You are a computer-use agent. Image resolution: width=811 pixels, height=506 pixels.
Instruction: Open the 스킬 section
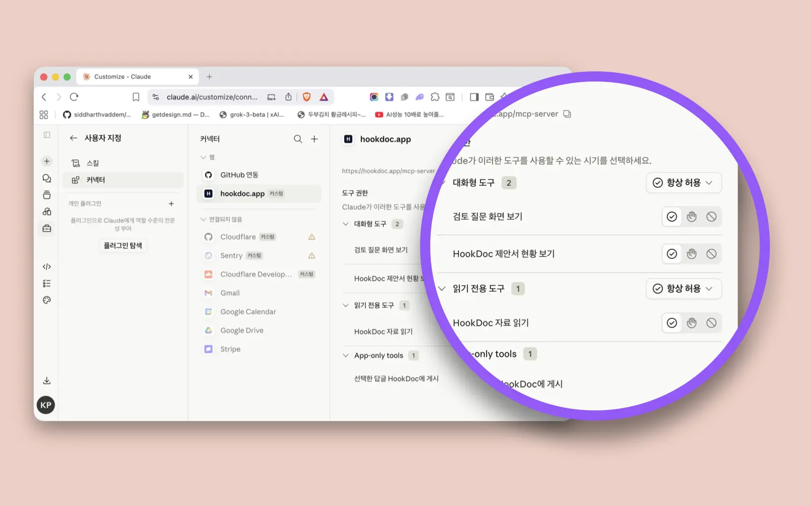(x=123, y=163)
